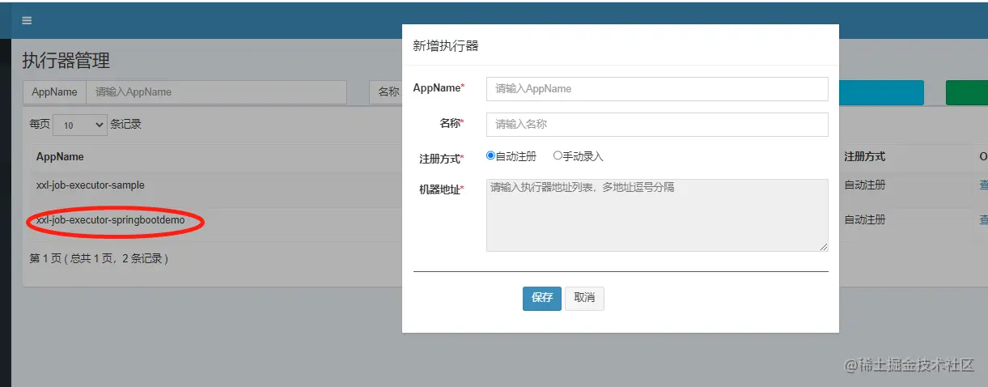Click the 取消 button
988x387 pixels.
[x=584, y=298]
